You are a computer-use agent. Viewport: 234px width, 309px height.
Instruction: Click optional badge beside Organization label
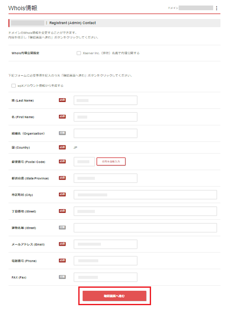pos(63,133)
